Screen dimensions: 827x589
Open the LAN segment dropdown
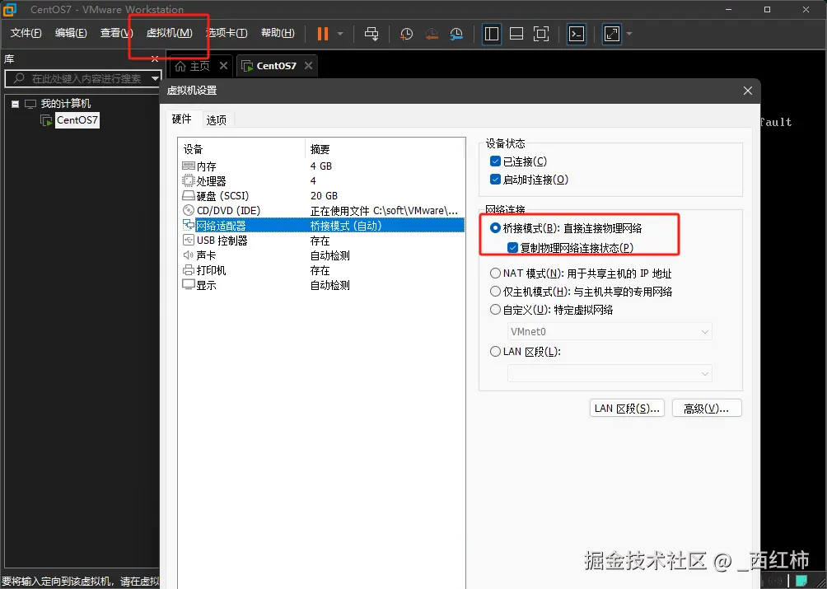tap(610, 373)
